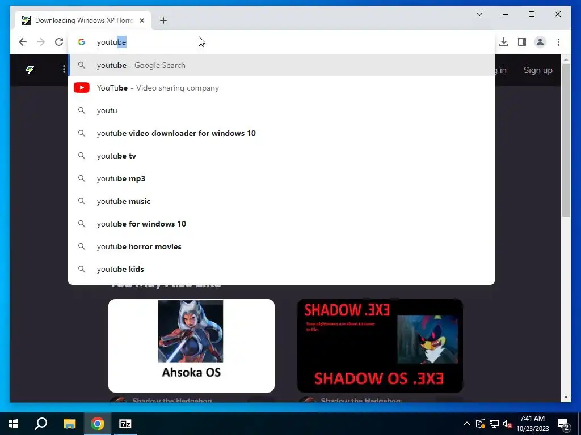Select the Downloading Windows XP Horror tab
This screenshot has width=581, height=435.
83,20
